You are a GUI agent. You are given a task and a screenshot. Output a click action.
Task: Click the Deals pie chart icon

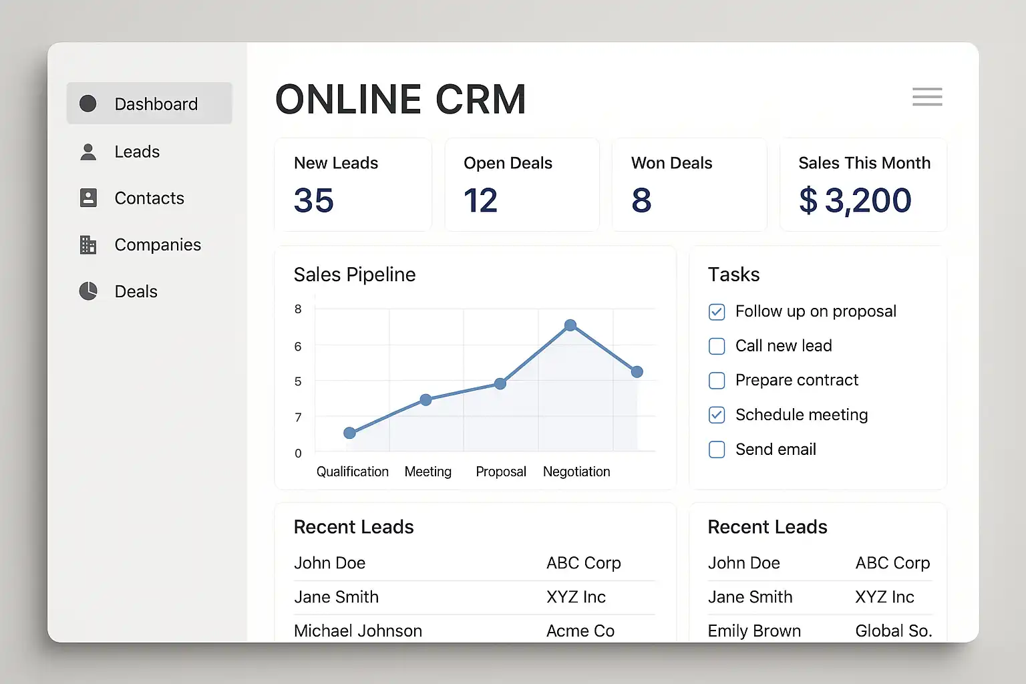(88, 291)
